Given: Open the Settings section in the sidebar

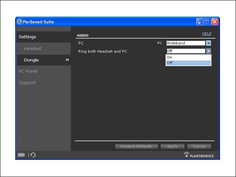Looking at the screenshot, I should [x=44, y=37].
